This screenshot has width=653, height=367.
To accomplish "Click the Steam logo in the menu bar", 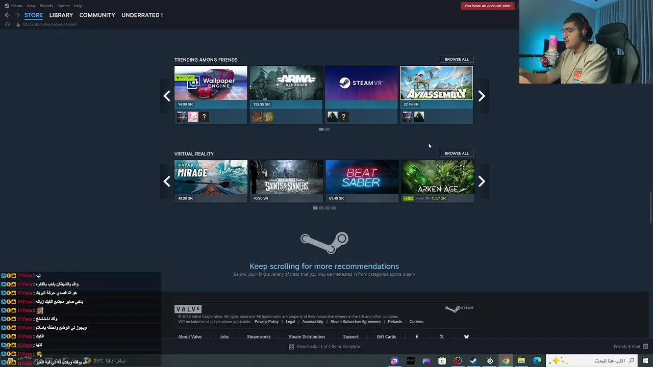I will [x=7, y=6].
